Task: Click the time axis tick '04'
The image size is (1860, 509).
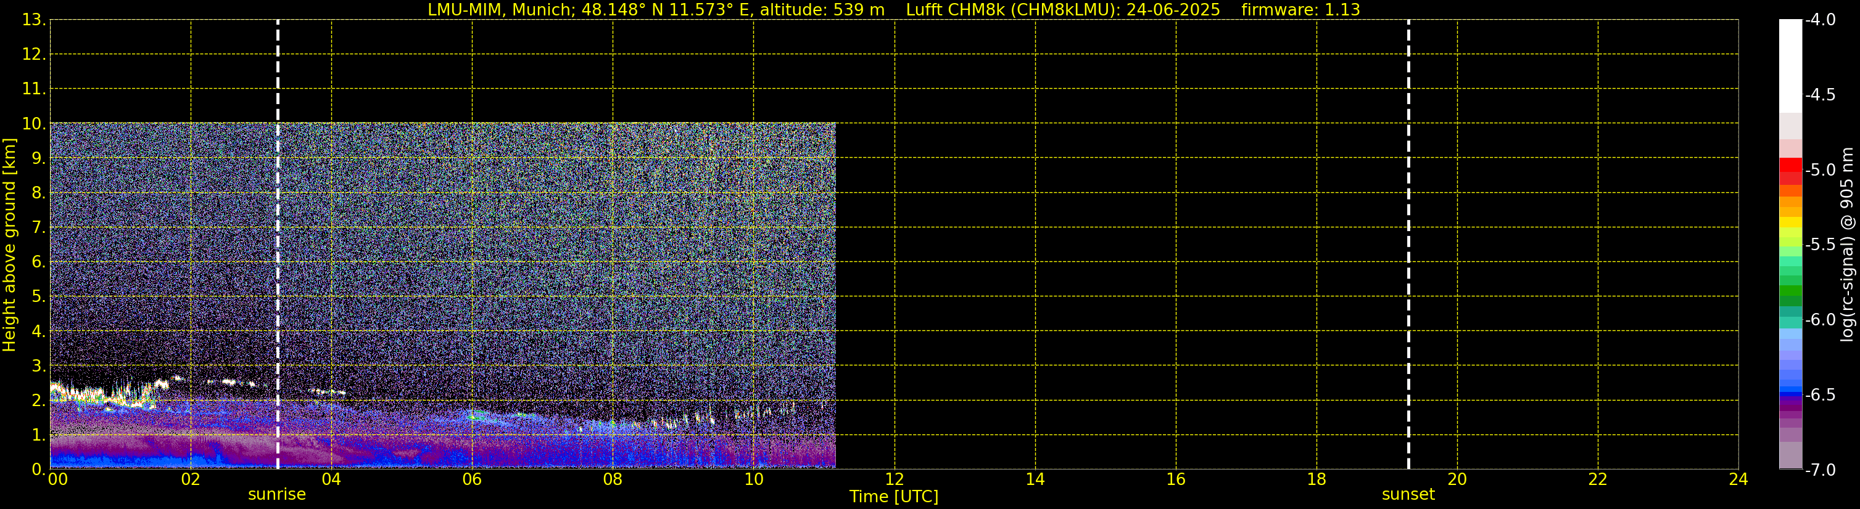Action: [x=331, y=479]
